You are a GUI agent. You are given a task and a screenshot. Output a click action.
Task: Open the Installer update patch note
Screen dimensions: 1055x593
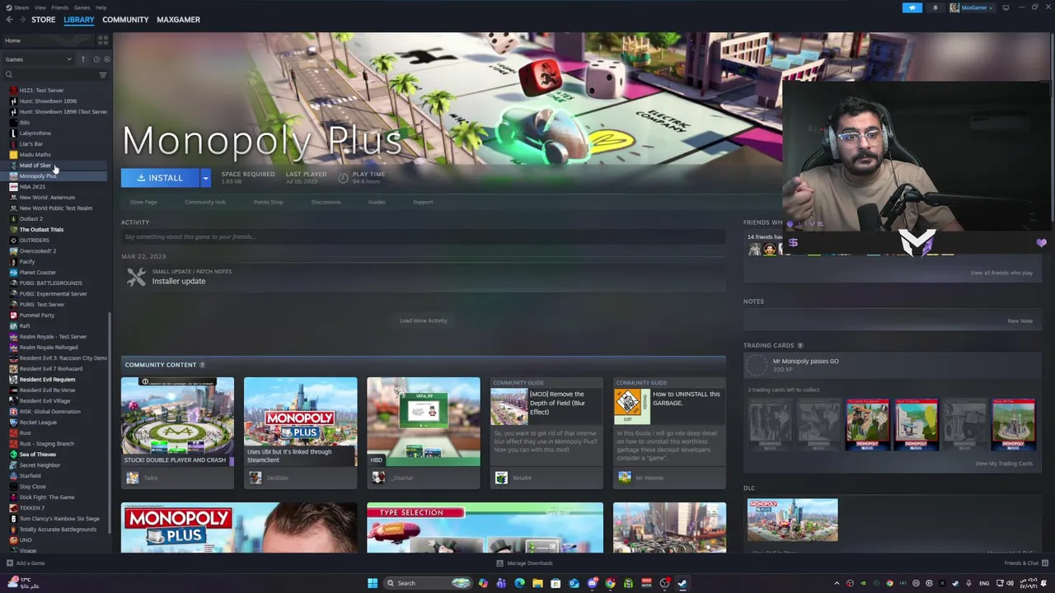tap(179, 281)
